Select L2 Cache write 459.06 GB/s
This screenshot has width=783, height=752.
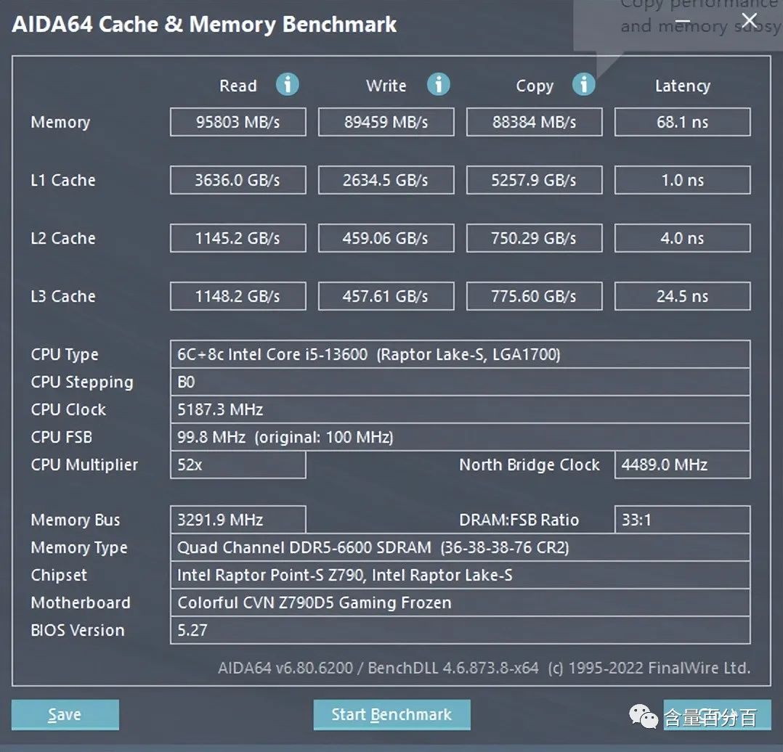386,238
